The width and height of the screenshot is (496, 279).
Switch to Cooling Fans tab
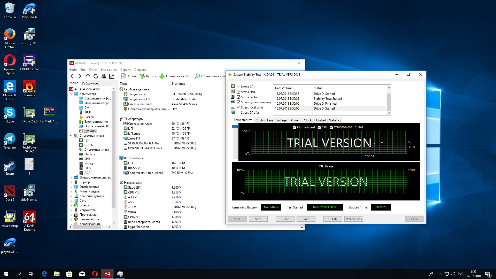(264, 120)
